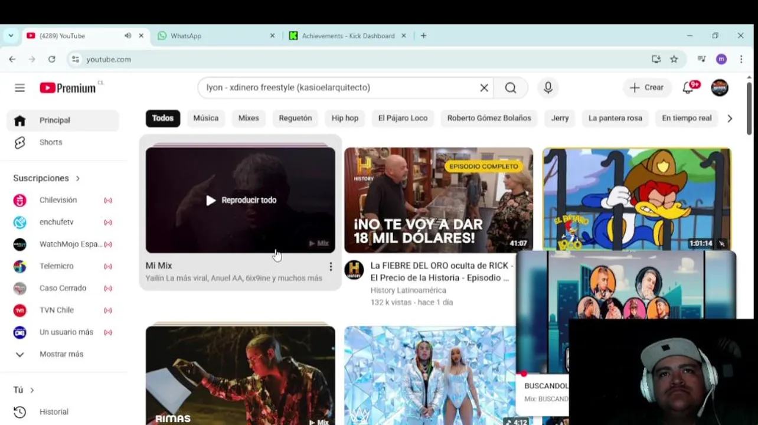Open Shorts in the sidebar

point(63,142)
